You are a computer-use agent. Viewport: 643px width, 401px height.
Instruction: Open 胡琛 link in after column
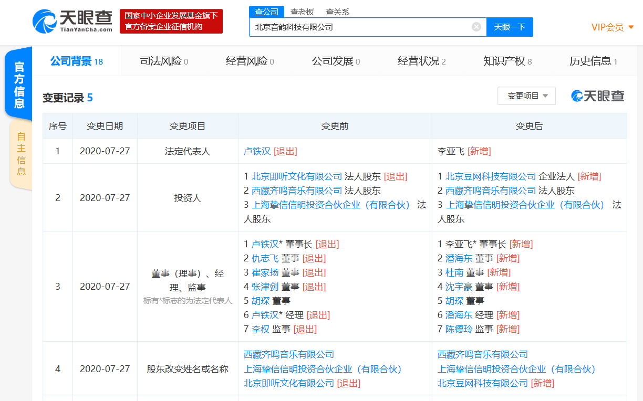[454, 301]
